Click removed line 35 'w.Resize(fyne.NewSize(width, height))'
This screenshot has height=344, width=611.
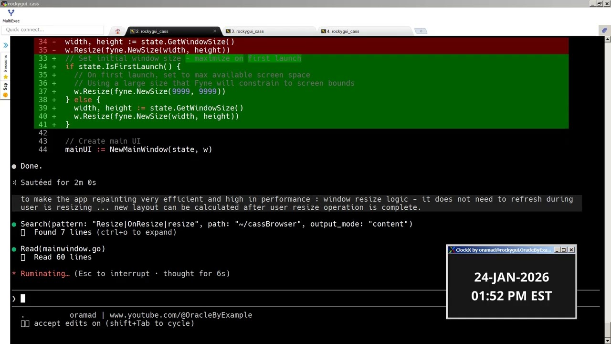tap(147, 50)
